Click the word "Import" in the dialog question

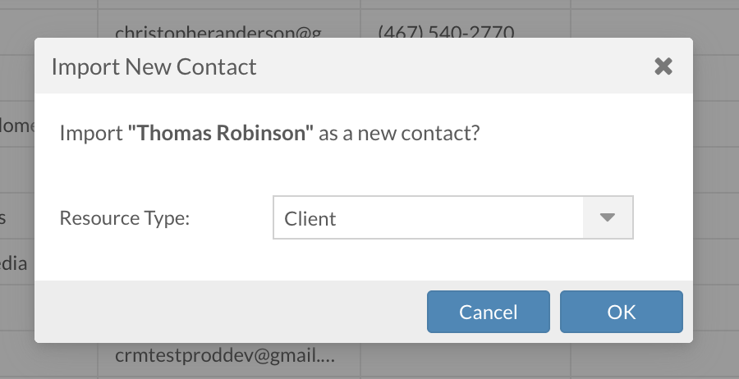pyautogui.click(x=91, y=134)
